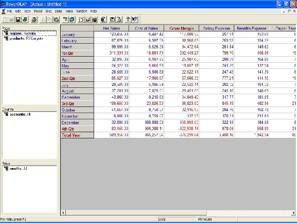Click the Gross Margin column header
This screenshot has width=297, height=223.
coord(181,28)
